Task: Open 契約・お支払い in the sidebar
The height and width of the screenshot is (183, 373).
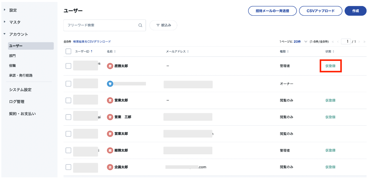Action: 22,114
